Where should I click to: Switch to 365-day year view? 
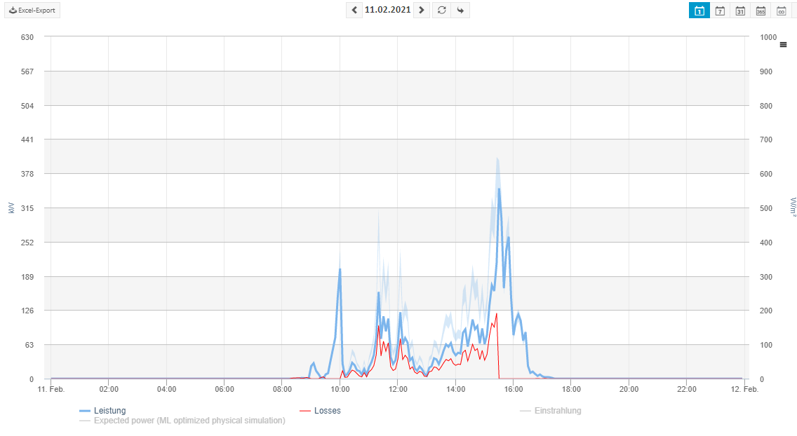point(761,11)
